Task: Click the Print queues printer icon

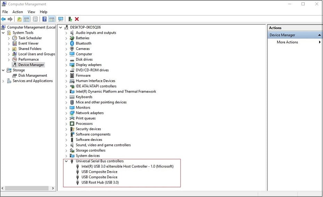Action: click(72, 118)
